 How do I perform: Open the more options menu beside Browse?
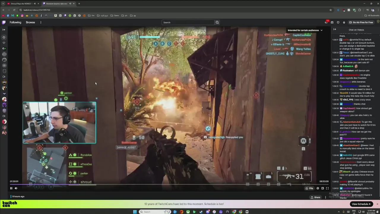pyautogui.click(x=41, y=22)
